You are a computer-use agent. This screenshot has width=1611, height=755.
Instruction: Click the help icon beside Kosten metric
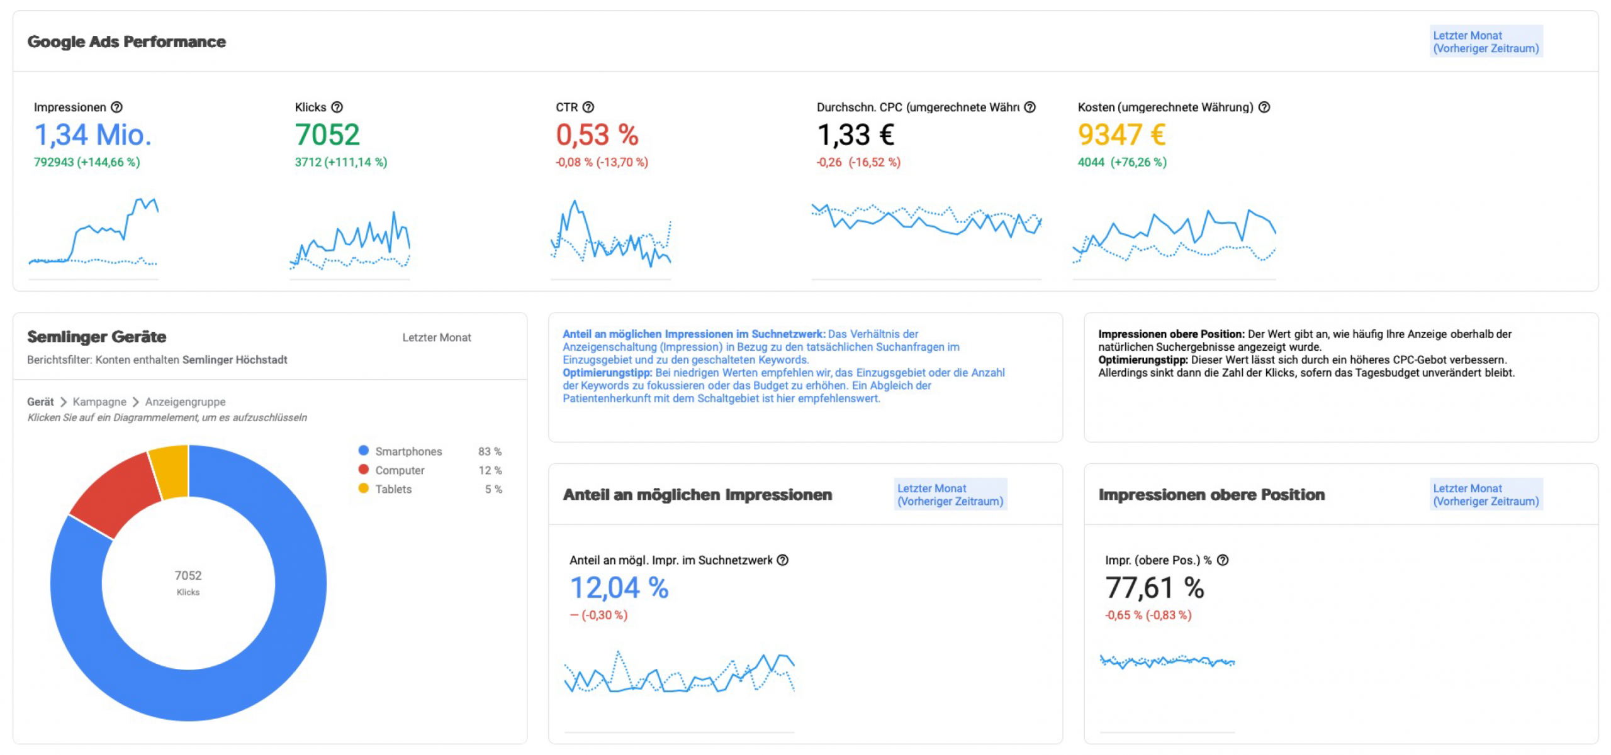click(1264, 107)
